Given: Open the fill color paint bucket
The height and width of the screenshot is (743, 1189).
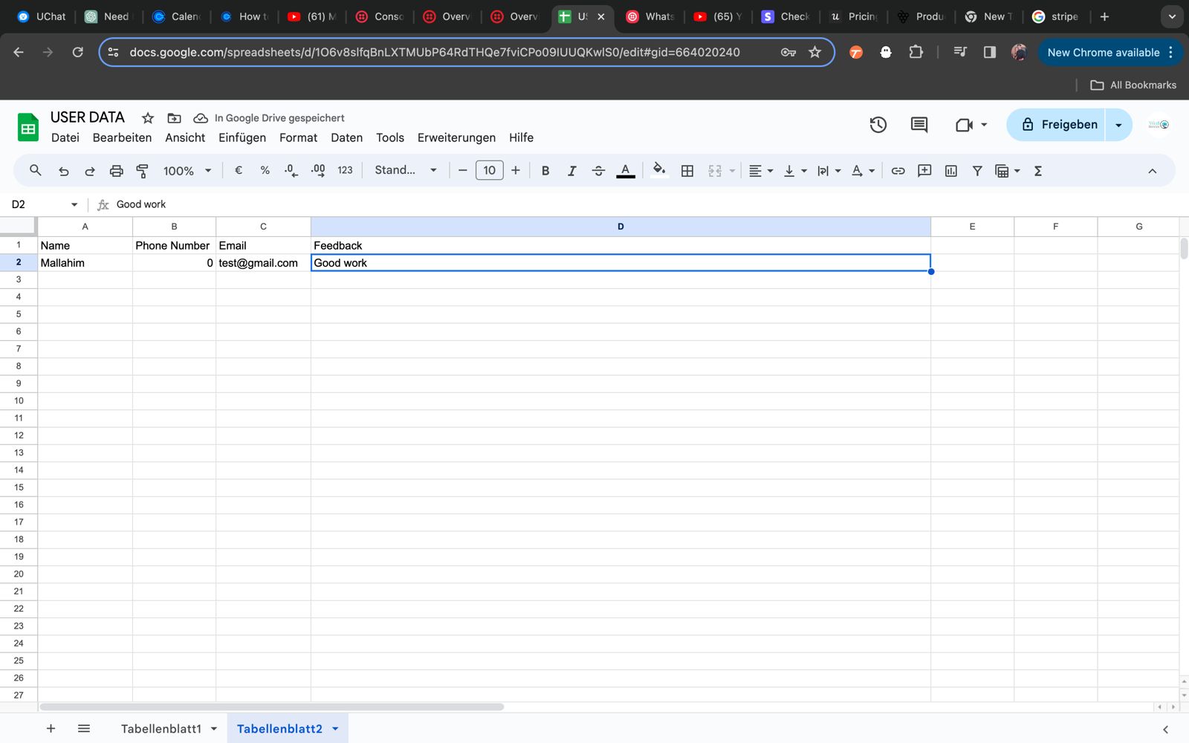Looking at the screenshot, I should [658, 171].
